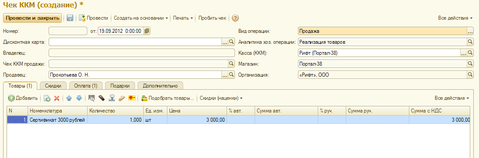Image resolution: width=479 pixels, height=158 pixels.
Task: Click Касса field Рифт (Портал-38)
Action: (379, 53)
